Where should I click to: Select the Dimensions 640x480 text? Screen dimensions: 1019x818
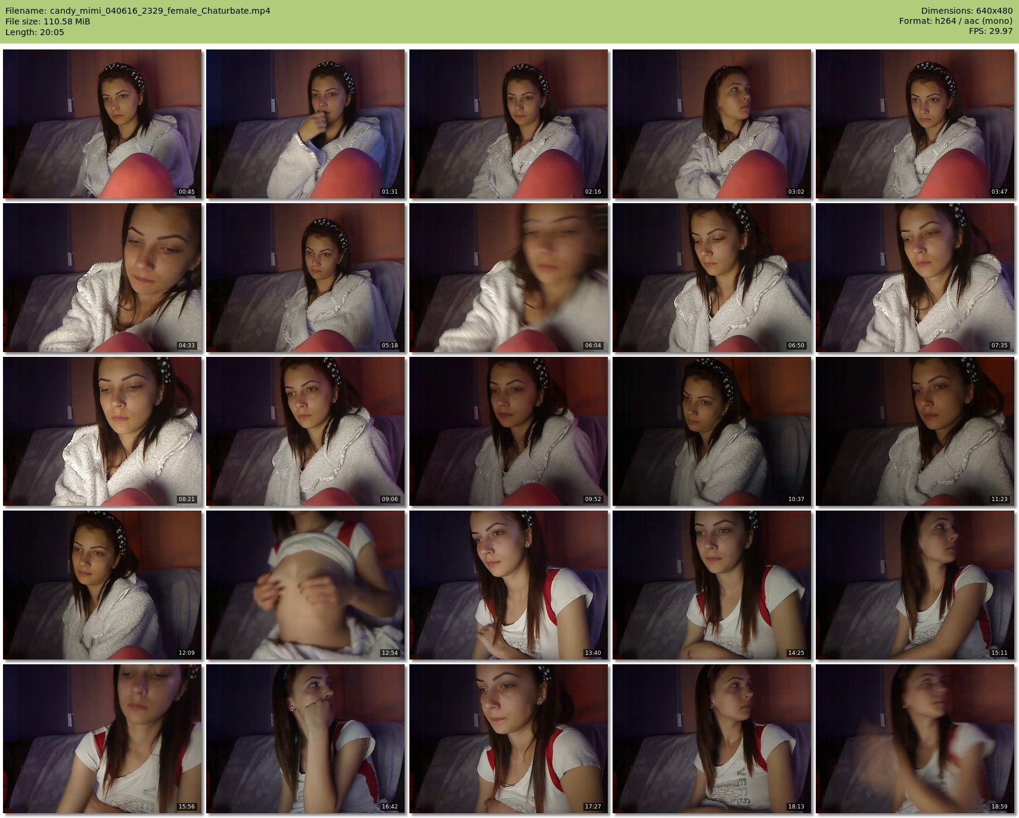tap(967, 11)
